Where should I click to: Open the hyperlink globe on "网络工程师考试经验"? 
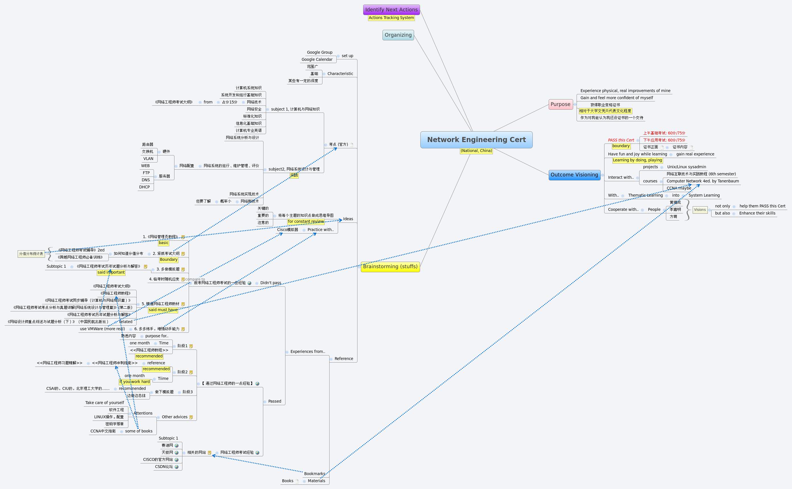pyautogui.click(x=258, y=453)
